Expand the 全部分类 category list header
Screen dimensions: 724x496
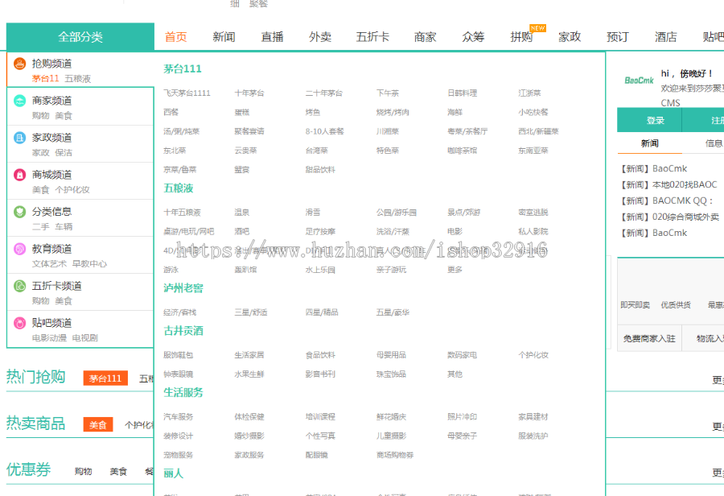(x=80, y=36)
